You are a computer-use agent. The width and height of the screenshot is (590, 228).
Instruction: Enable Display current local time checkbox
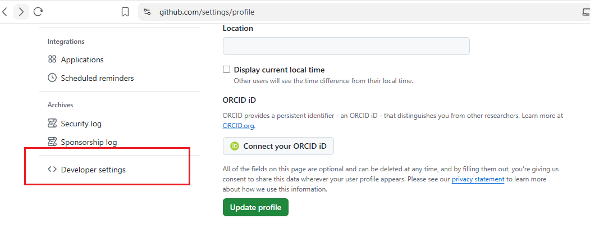(x=227, y=70)
